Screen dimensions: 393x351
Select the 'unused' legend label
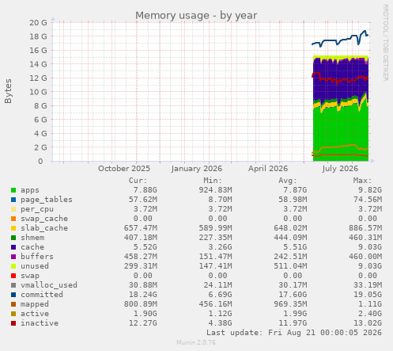[35, 266]
